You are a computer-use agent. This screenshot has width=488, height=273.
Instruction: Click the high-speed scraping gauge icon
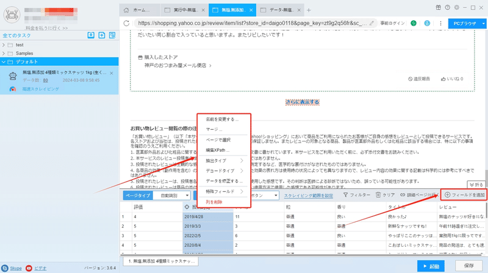pos(13,89)
